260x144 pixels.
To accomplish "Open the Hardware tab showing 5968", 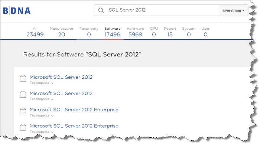I will pos(135,32).
